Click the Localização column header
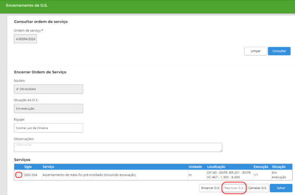The height and width of the screenshot is (195, 295). pyautogui.click(x=216, y=167)
